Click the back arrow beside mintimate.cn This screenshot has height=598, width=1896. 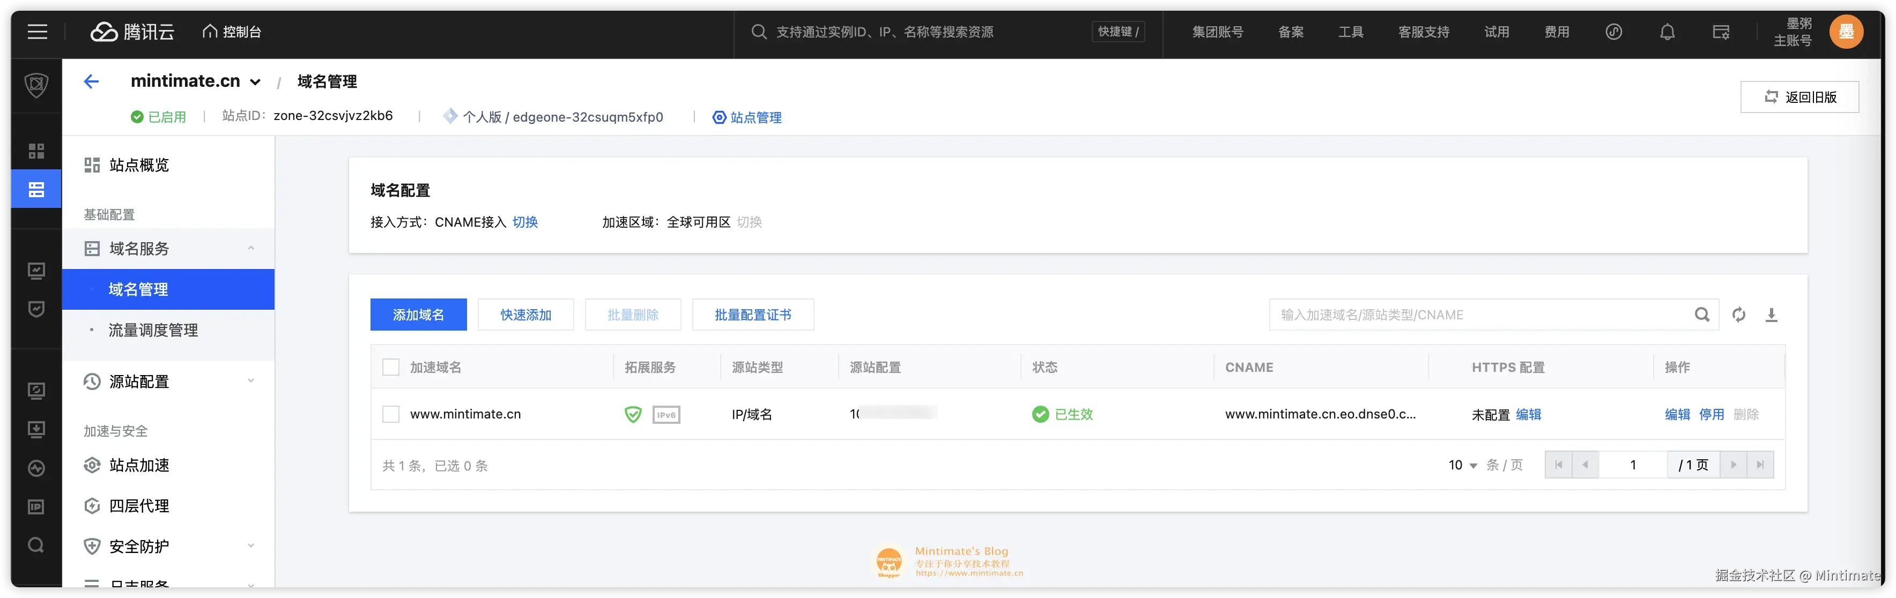pyautogui.click(x=91, y=81)
